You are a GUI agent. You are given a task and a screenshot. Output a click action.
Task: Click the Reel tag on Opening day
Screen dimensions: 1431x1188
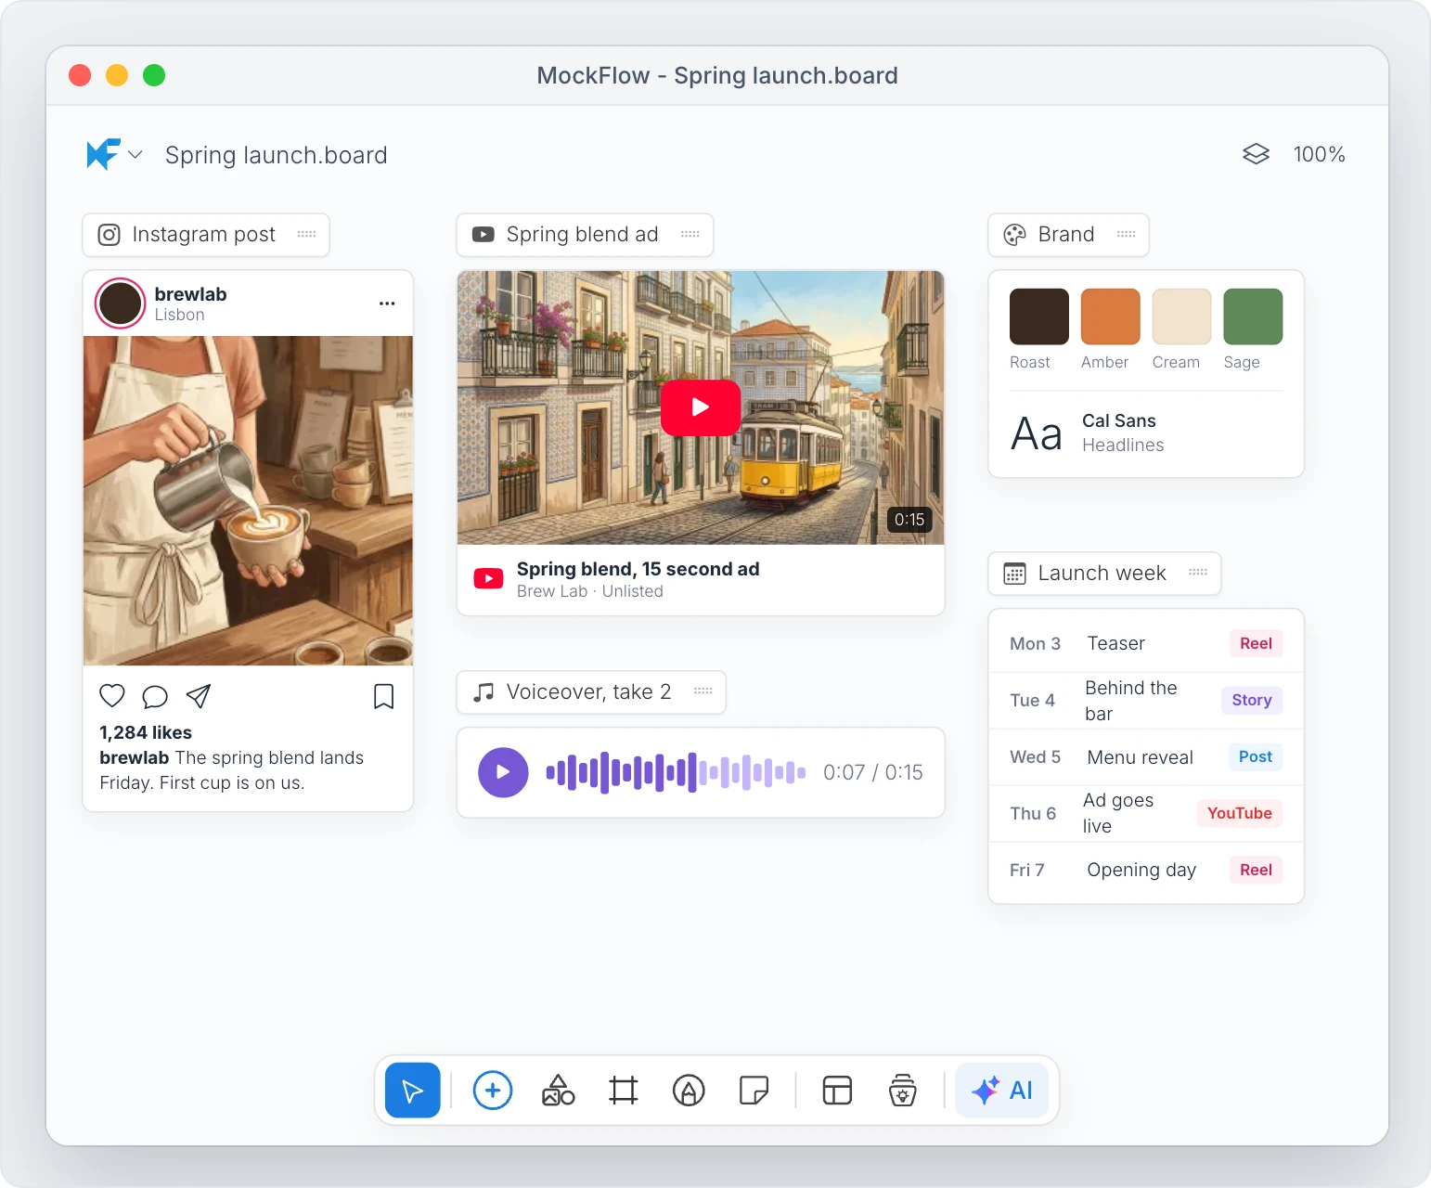click(x=1256, y=870)
